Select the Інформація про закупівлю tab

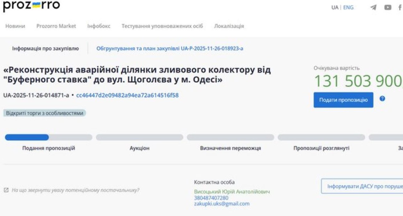click(x=45, y=49)
